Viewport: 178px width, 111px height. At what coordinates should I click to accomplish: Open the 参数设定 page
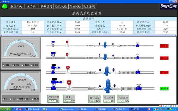pyautogui.click(x=46, y=6)
